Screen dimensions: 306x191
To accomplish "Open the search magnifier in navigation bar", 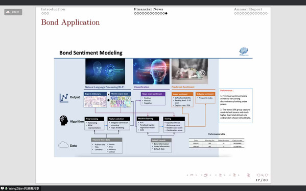I will coord(263,175).
